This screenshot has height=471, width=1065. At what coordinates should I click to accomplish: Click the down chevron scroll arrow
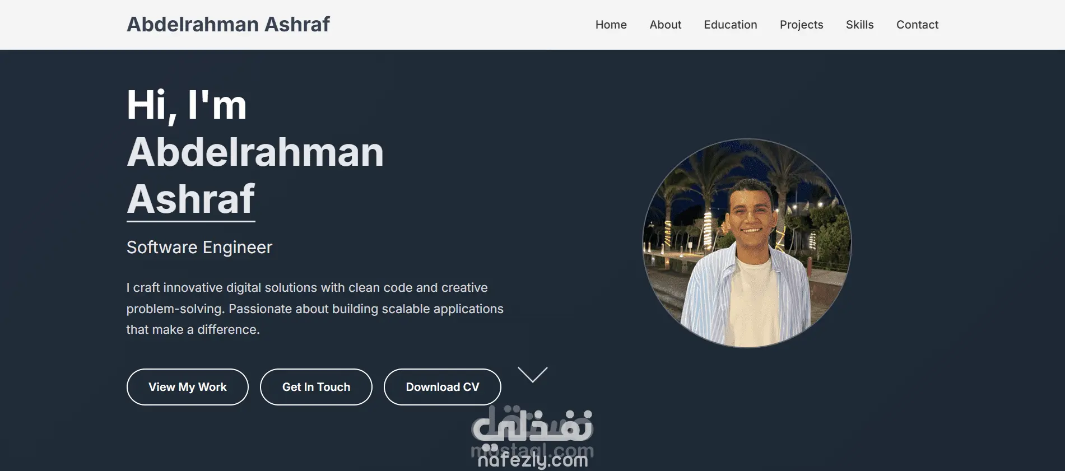tap(533, 375)
